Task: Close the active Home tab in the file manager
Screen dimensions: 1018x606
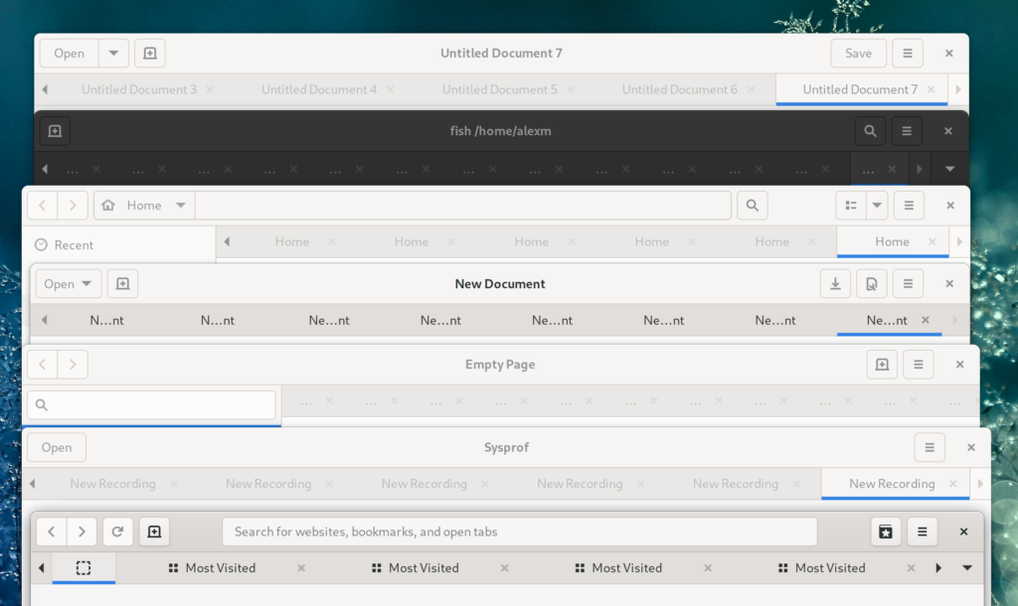Action: (933, 241)
